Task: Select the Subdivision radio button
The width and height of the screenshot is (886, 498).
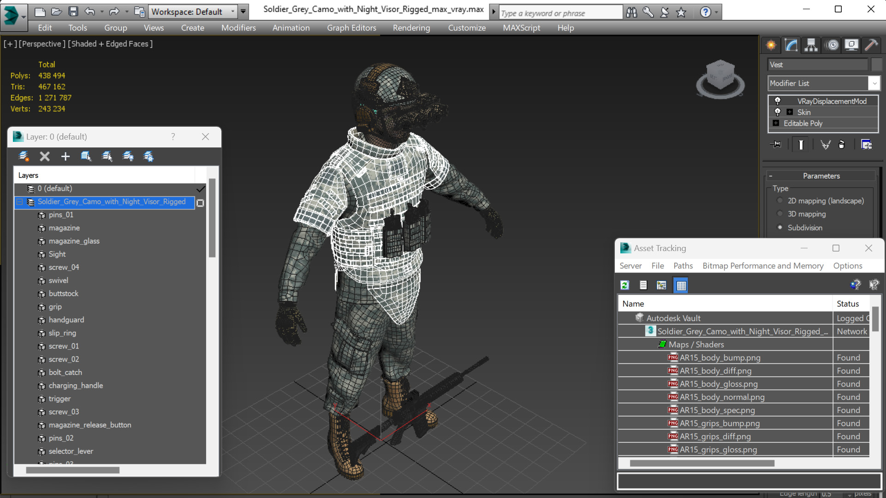Action: tap(780, 227)
